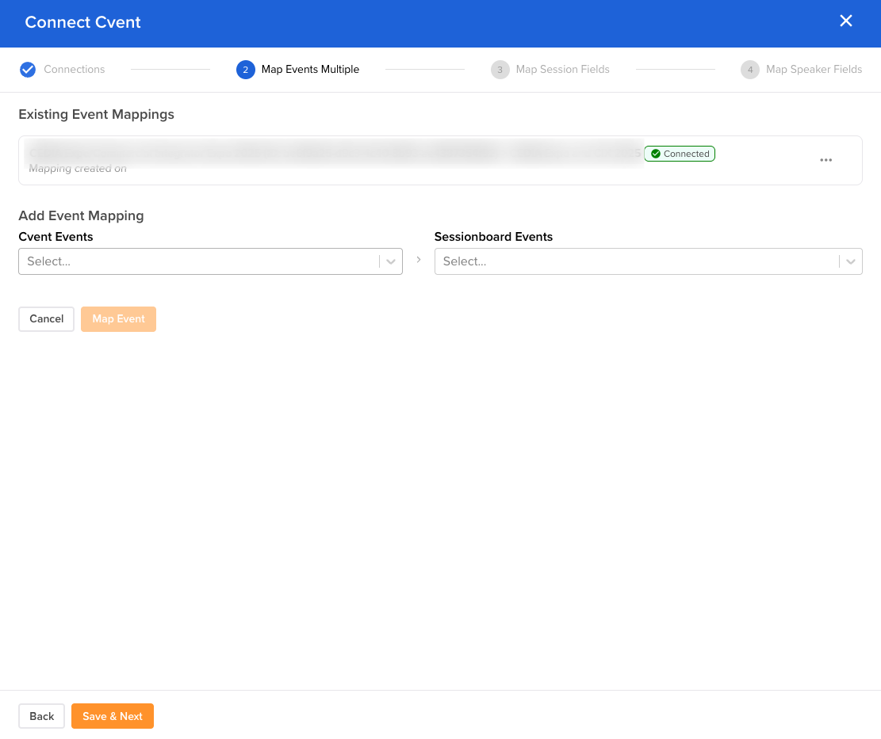Switch to the Map Speaker Fields step
This screenshot has height=739, width=881.
(x=814, y=70)
